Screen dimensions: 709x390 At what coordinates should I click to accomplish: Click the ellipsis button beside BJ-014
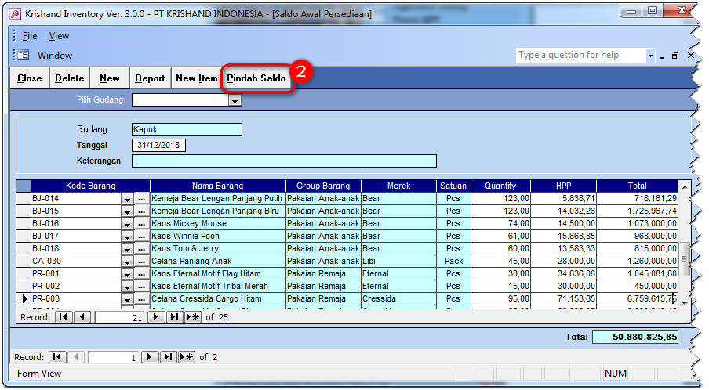tap(142, 199)
